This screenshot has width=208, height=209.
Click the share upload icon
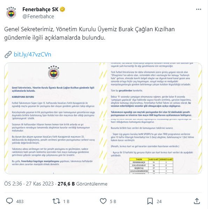[197, 201]
